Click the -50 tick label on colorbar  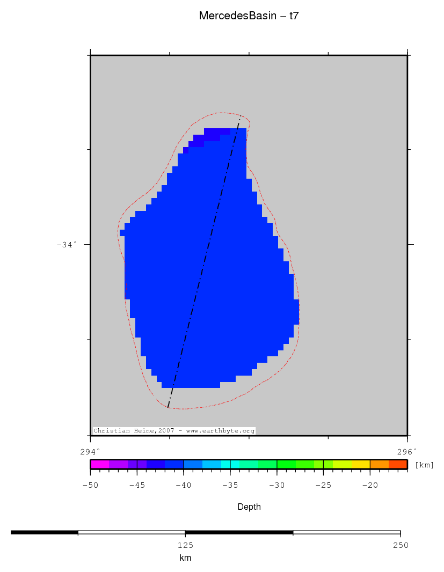click(x=90, y=485)
